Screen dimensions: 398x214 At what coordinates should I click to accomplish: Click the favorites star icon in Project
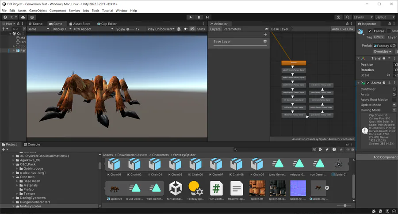(341, 149)
